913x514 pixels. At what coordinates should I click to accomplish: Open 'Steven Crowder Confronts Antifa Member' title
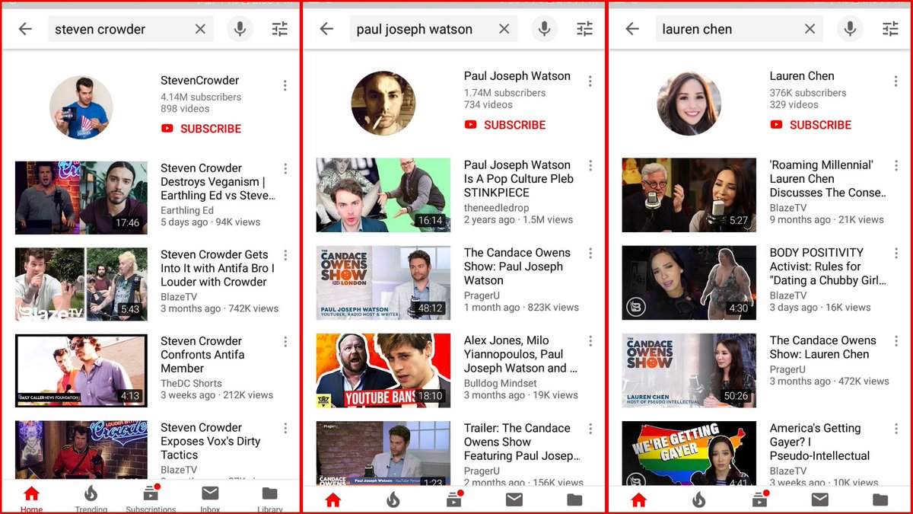[202, 355]
